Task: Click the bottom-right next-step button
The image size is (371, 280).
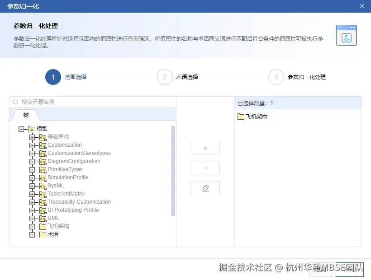Action: tap(349, 269)
